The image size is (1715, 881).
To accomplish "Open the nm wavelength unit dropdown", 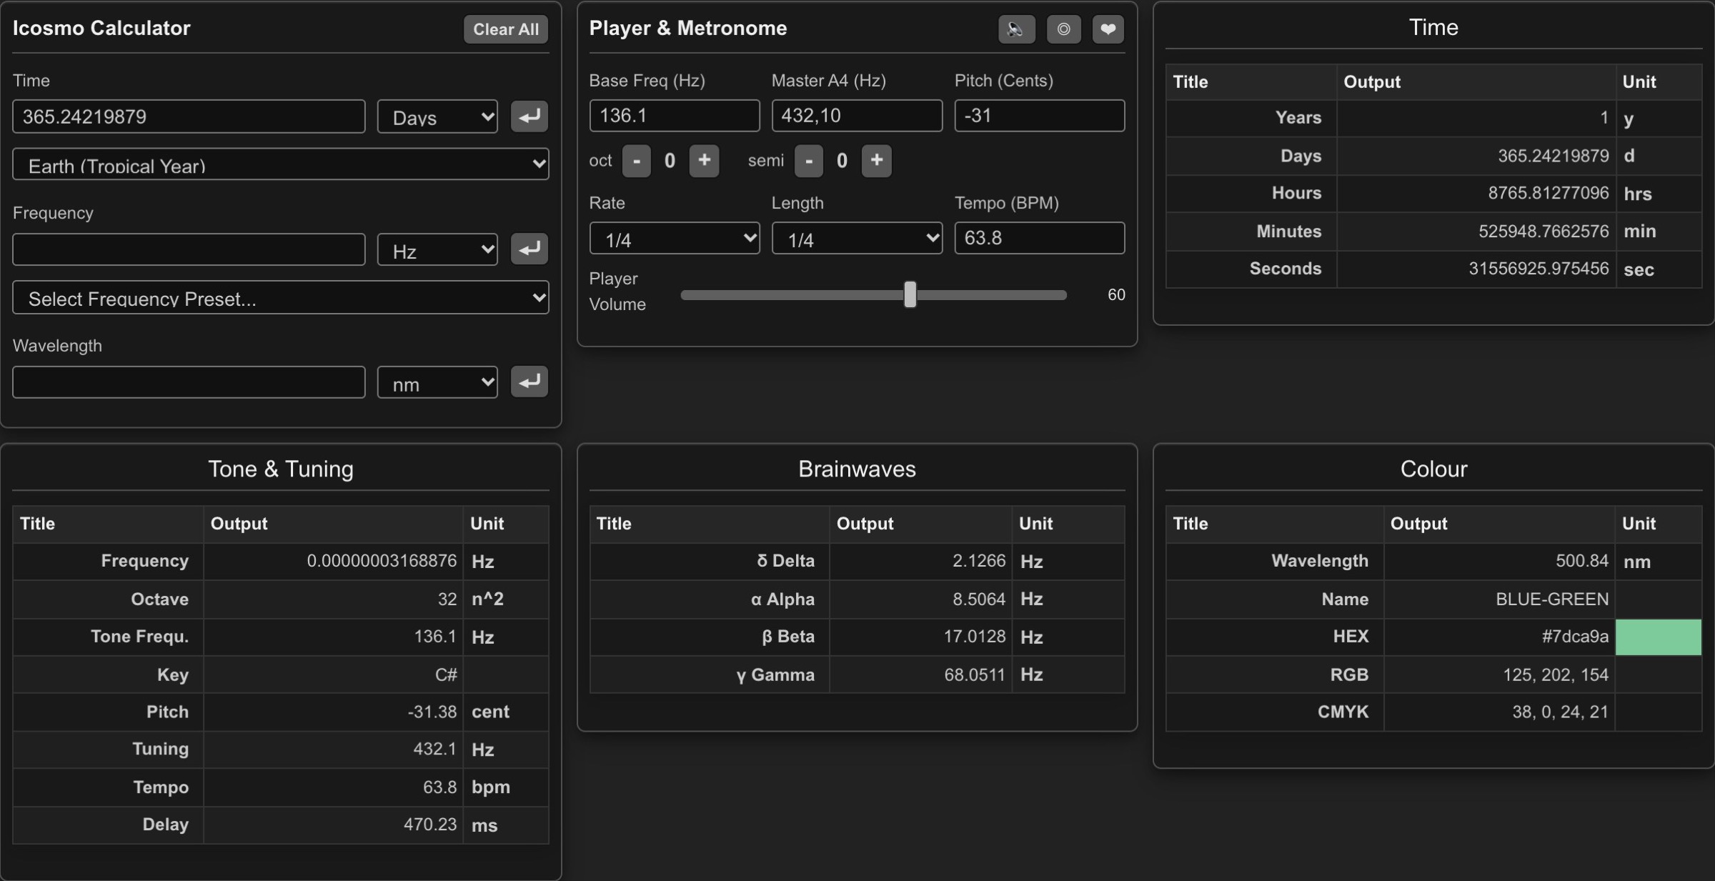I will pos(437,382).
